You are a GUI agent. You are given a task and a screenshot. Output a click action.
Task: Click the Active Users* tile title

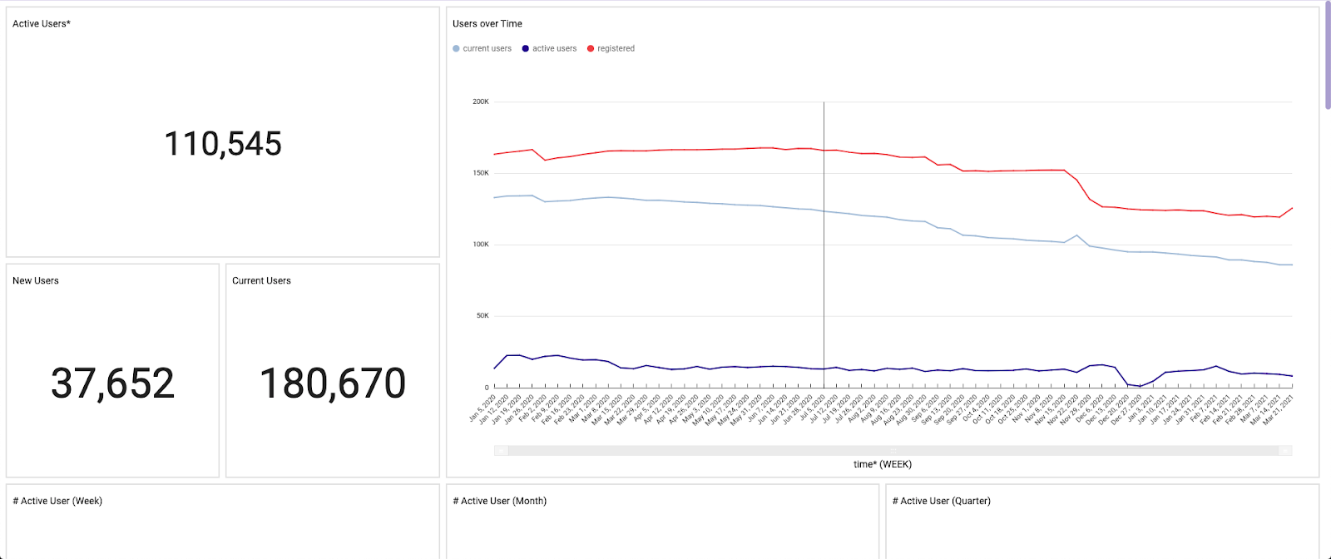42,24
